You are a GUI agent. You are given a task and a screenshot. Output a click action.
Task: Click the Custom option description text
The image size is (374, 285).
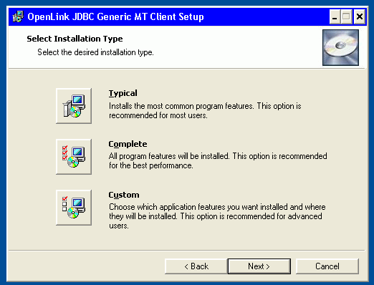217,216
